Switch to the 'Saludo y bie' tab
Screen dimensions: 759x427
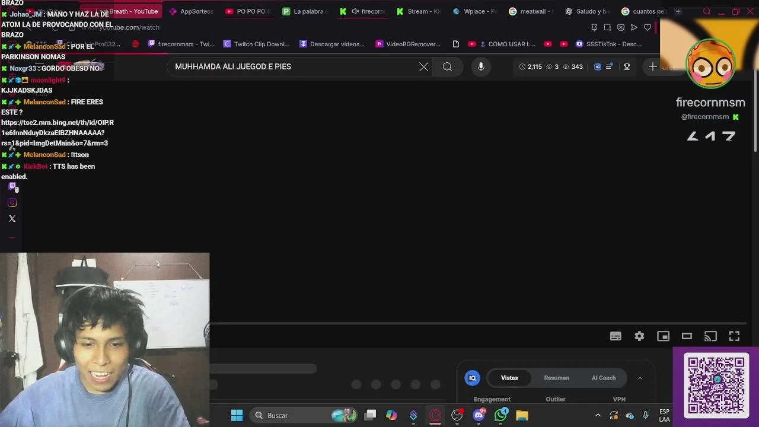click(588, 11)
